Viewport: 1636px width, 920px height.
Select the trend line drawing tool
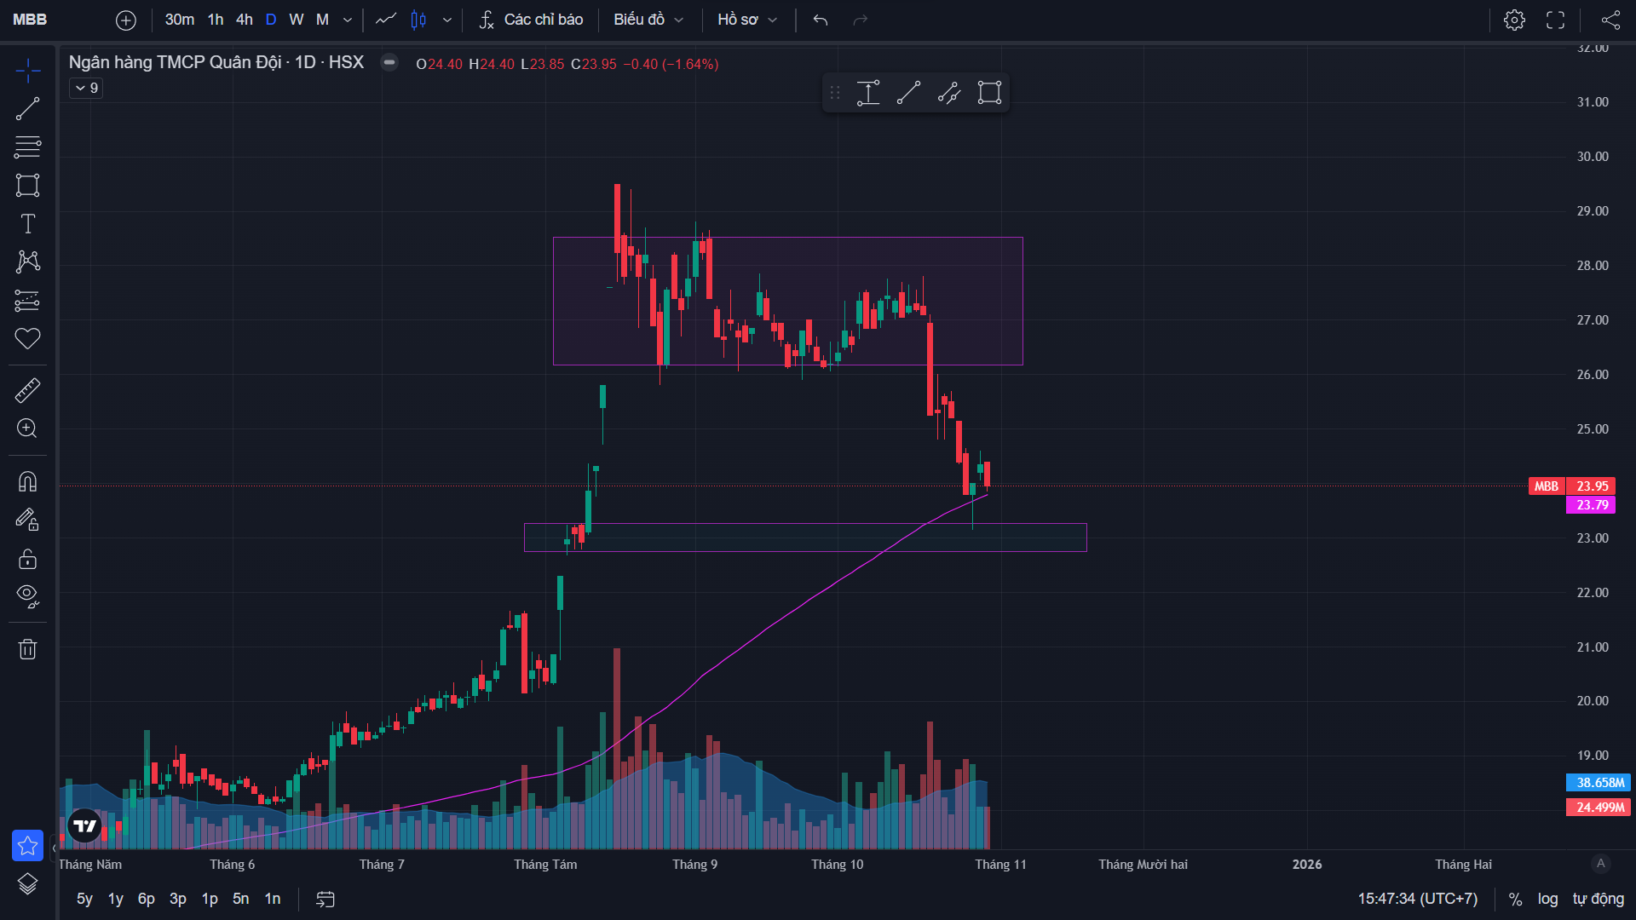coord(27,108)
